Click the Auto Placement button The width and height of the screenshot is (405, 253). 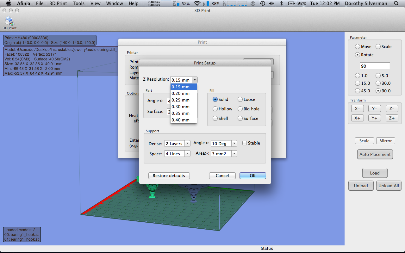pyautogui.click(x=375, y=154)
